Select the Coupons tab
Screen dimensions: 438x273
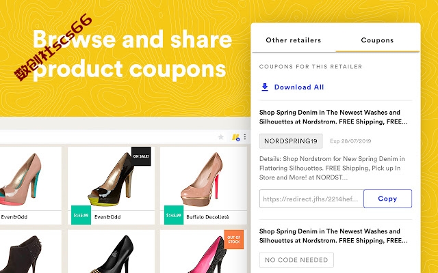pos(377,40)
